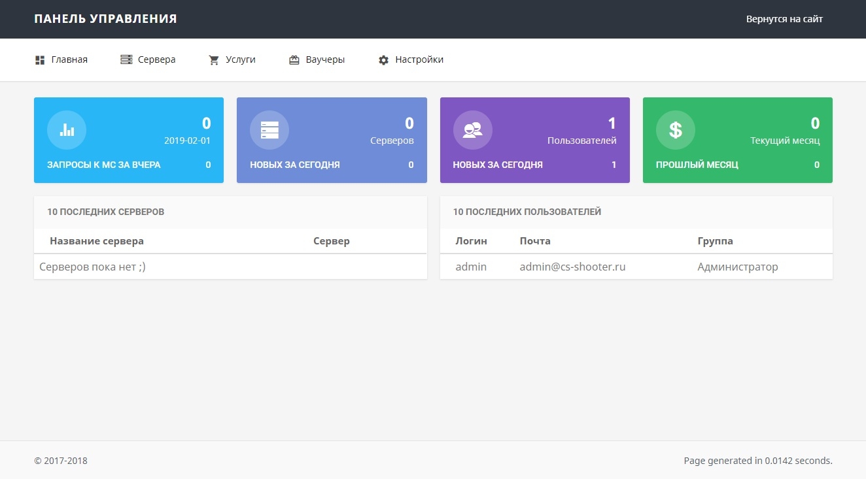Click the gear icon beside Настройки
The width and height of the screenshot is (866, 479).
click(x=384, y=60)
